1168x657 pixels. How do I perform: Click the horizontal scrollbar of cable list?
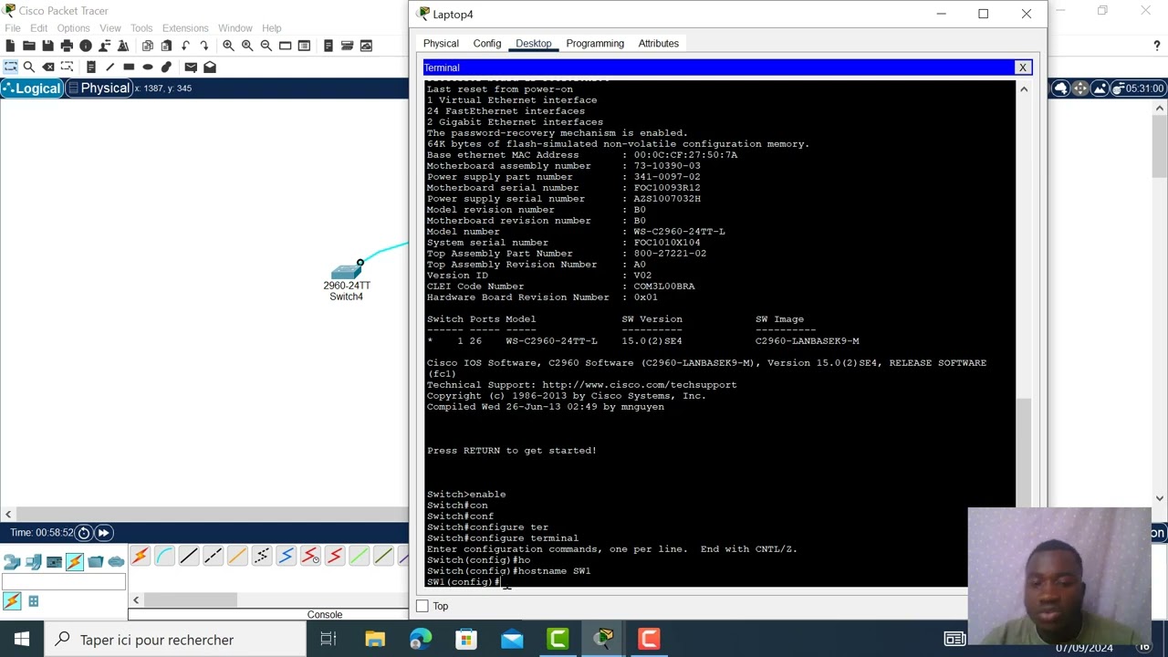tap(191, 600)
